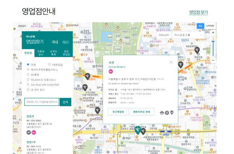Screen dimensions: 234x154
Task: Click the 바이오인증 안내 button
Action: point(142,112)
